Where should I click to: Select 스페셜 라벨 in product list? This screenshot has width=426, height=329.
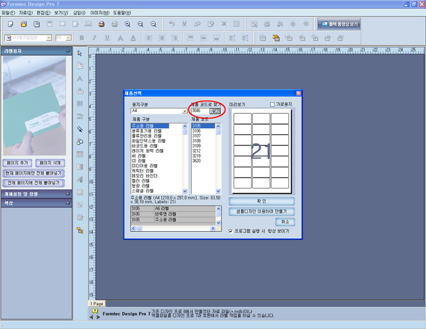[142, 191]
